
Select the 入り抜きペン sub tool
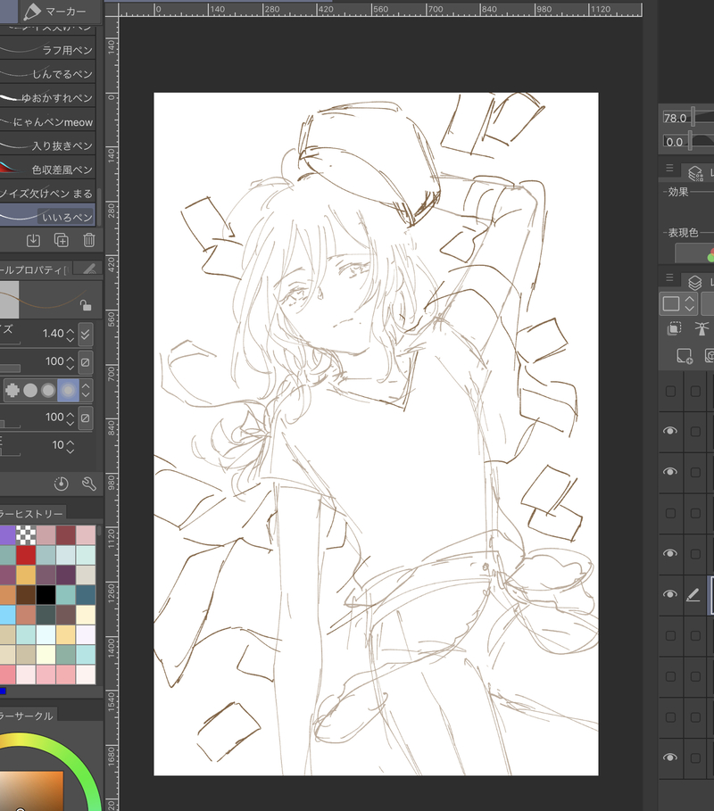coord(47,145)
